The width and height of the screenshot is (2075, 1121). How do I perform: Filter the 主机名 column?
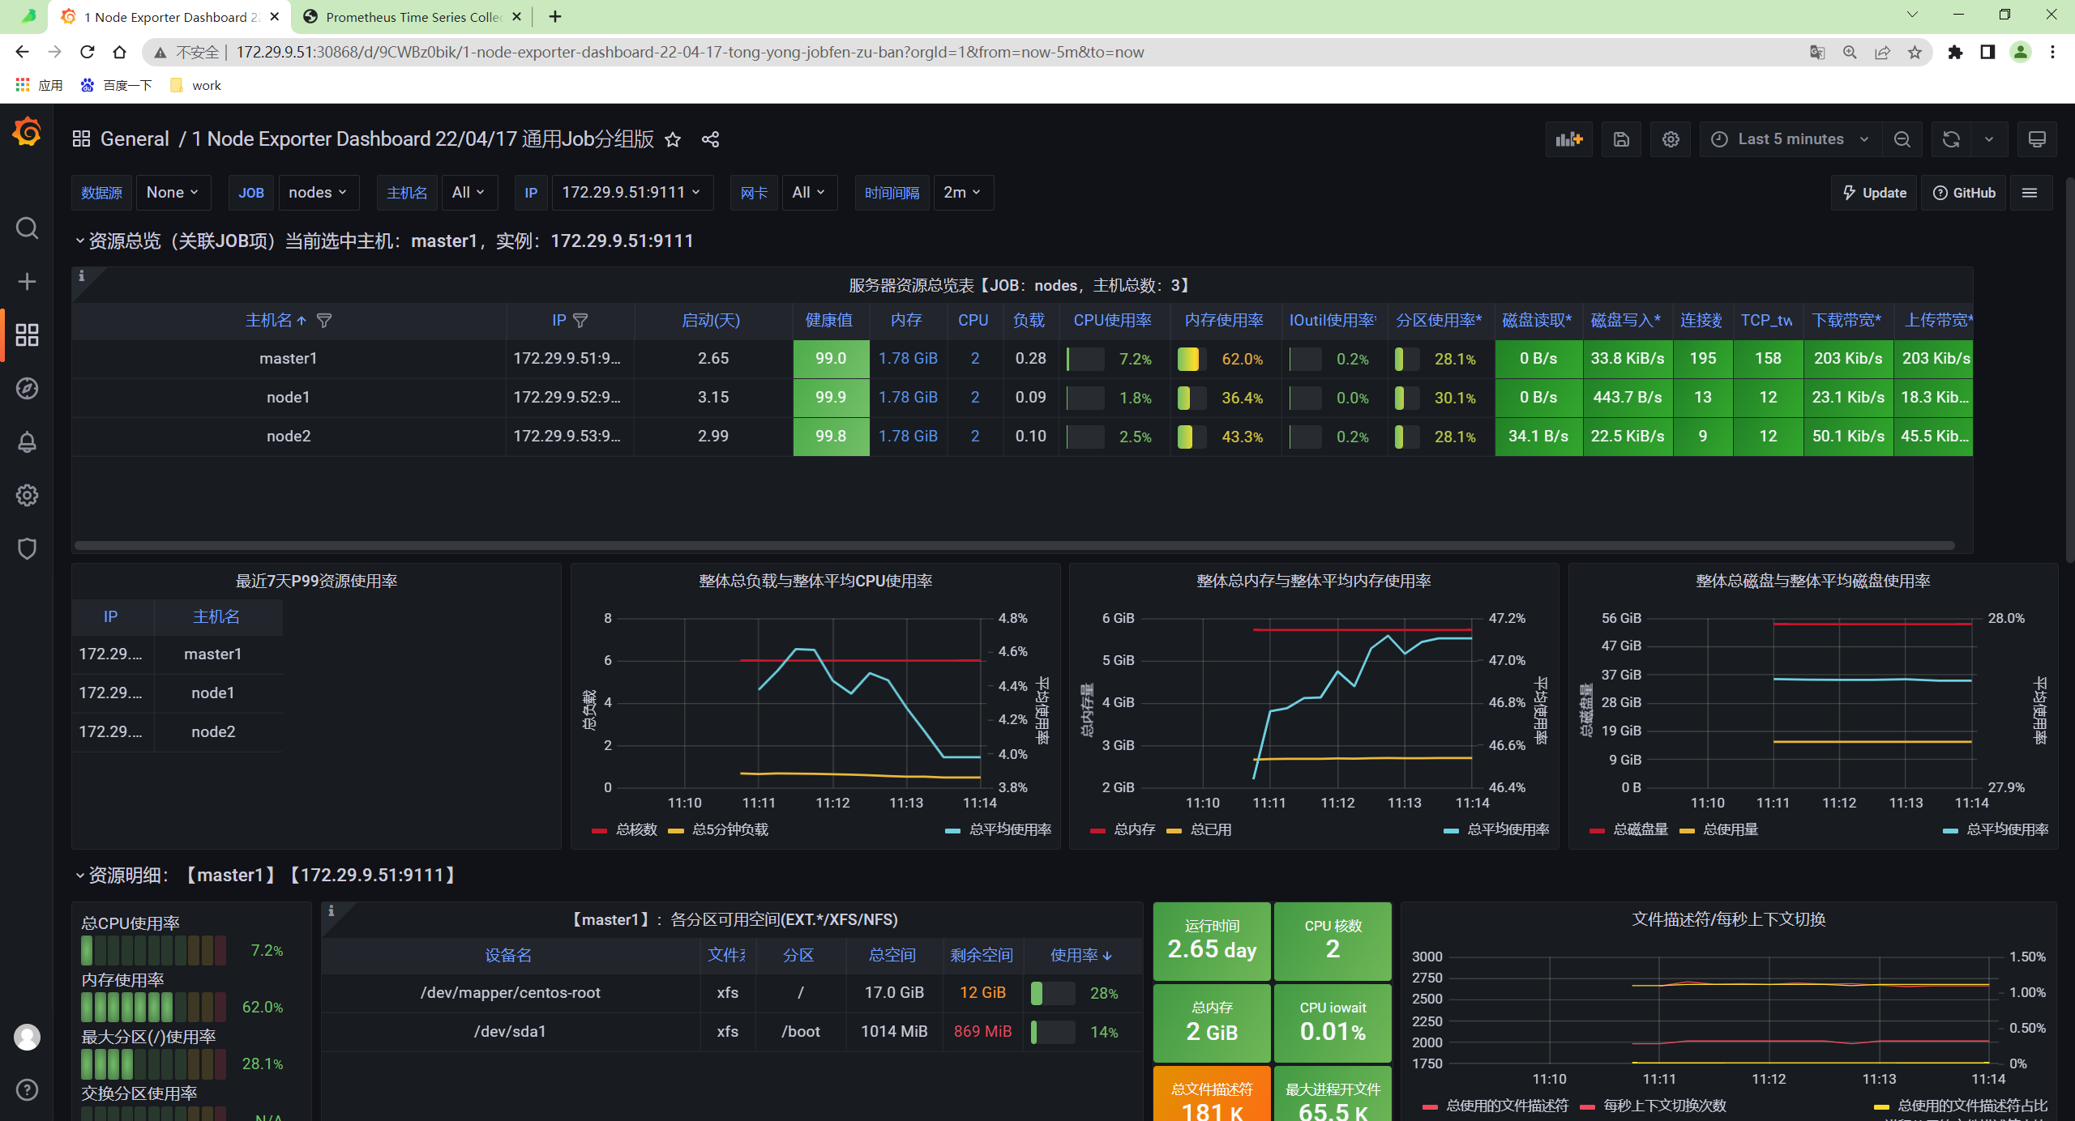pos(324,321)
